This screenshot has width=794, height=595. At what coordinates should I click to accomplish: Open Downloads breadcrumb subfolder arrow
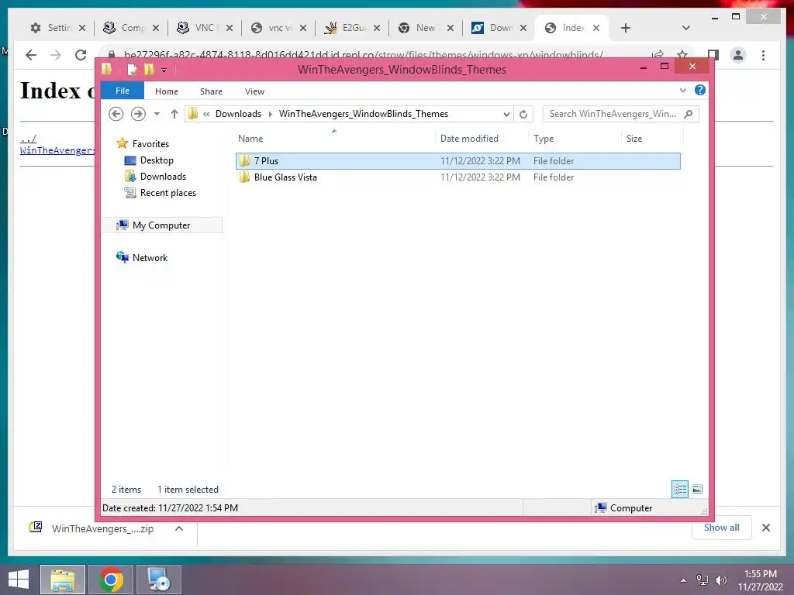click(x=270, y=115)
